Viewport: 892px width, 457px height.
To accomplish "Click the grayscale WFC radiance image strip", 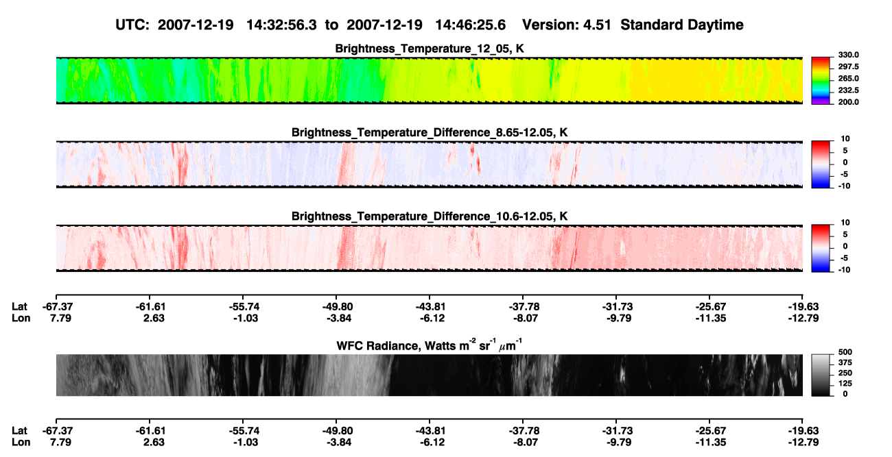I will coord(430,375).
